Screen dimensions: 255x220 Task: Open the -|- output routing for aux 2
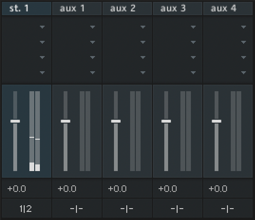(127, 209)
